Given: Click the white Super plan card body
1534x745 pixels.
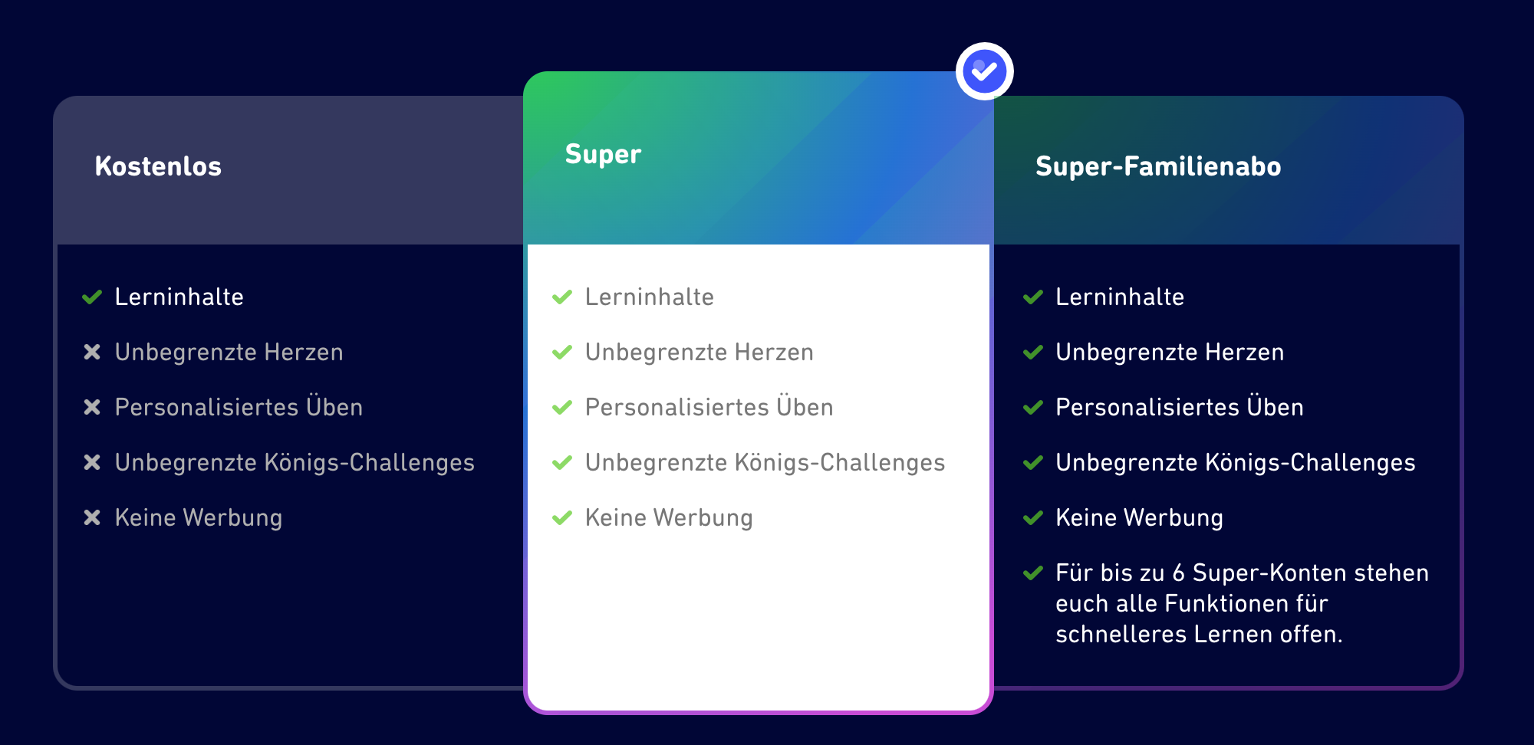Looking at the screenshot, I should pyautogui.click(x=759, y=477).
